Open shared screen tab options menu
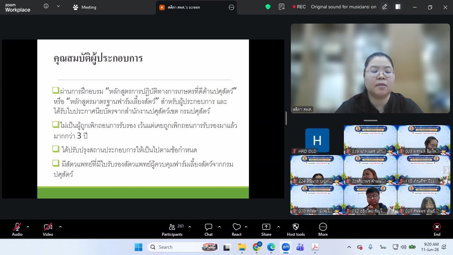Viewport: 453px width, 255px height. 231,7
